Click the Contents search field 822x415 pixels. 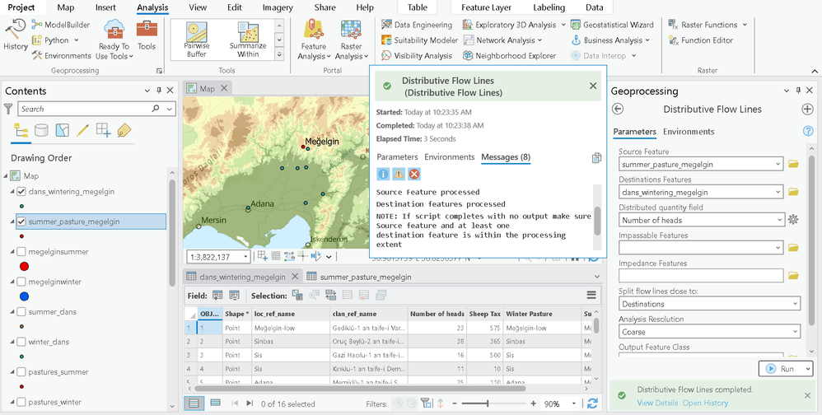[x=84, y=109]
